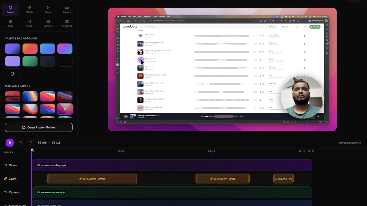Viewport: 367px width, 206px height.
Task: Select the light lavender background swatch
Action: [x=13, y=61]
